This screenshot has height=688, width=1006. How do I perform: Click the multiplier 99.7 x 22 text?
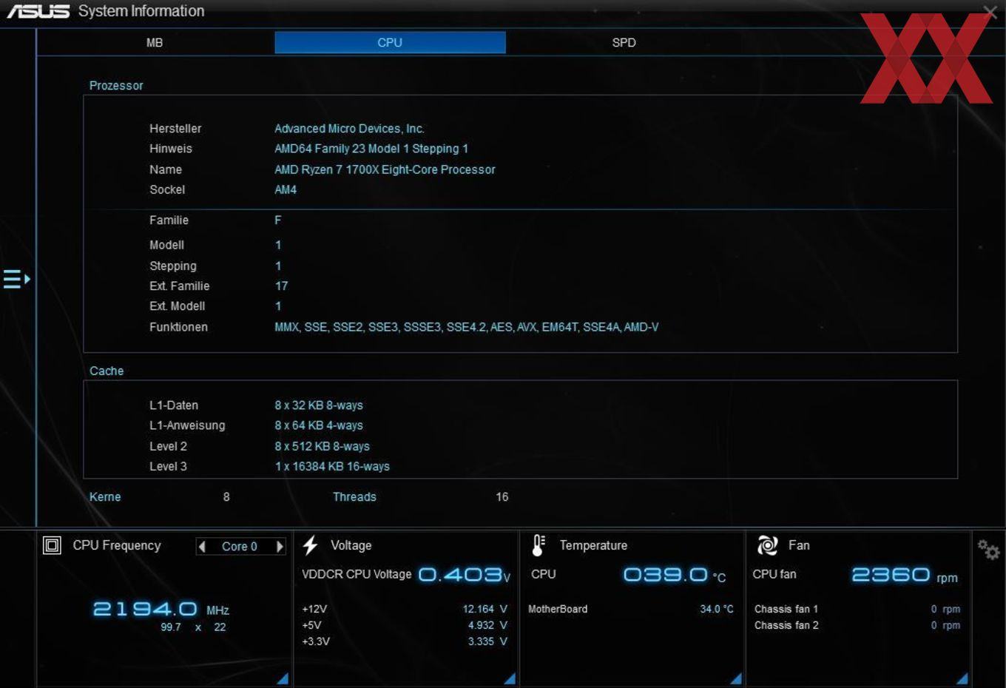click(x=193, y=627)
